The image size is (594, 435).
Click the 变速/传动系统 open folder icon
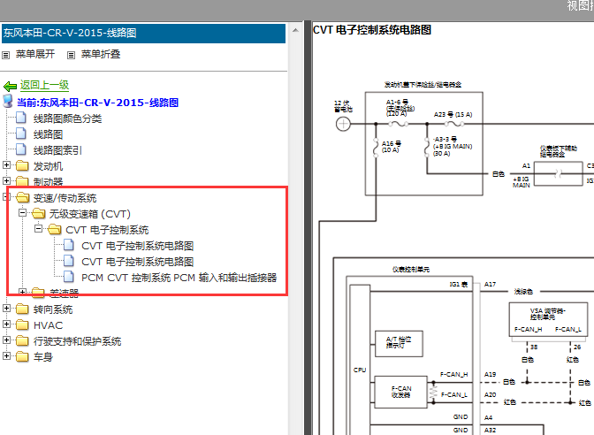pos(23,197)
